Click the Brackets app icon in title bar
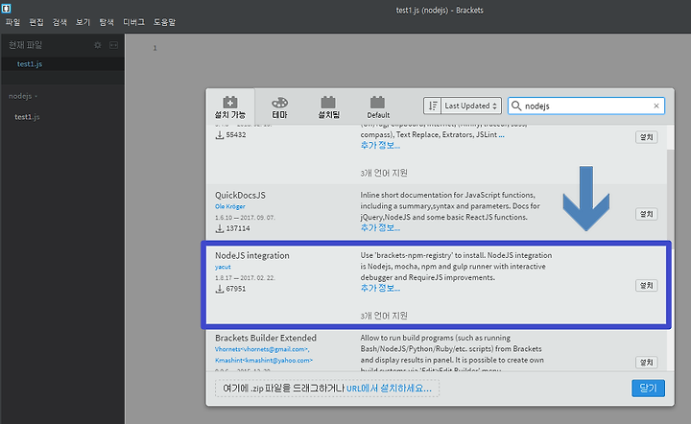This screenshot has height=424, width=691. (x=6, y=8)
